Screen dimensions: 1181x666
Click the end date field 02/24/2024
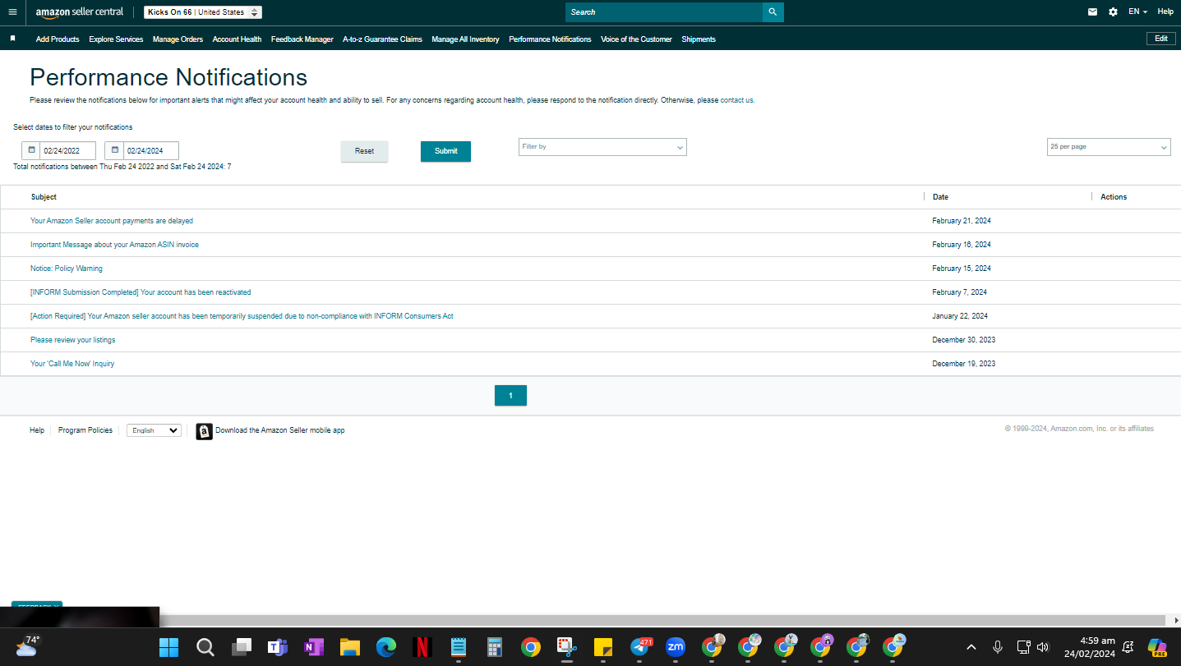151,150
